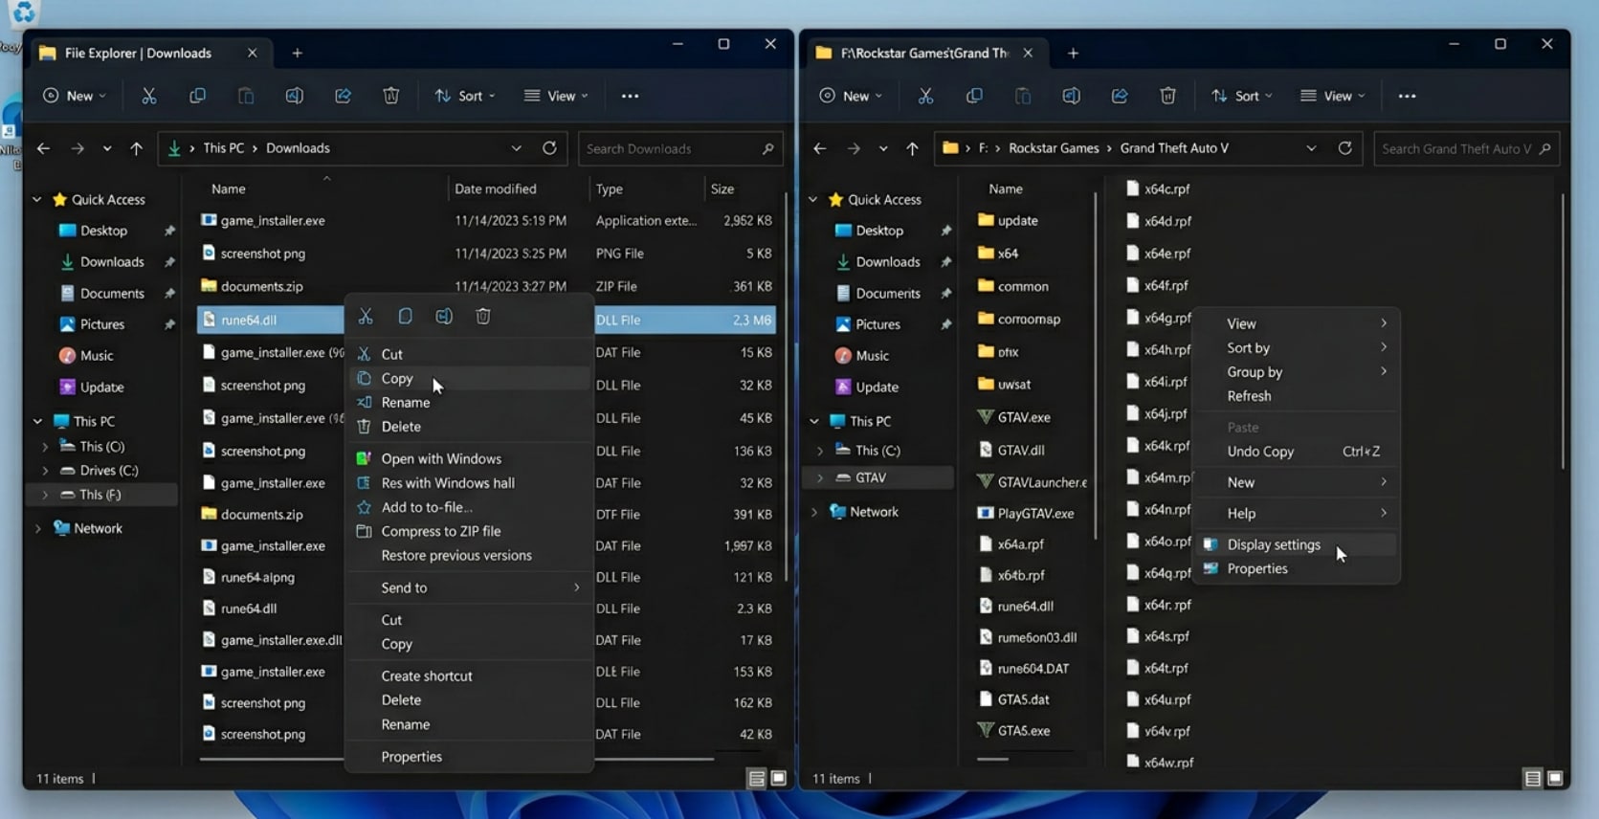
Task: Go back in Downloads window
Action: (43, 148)
